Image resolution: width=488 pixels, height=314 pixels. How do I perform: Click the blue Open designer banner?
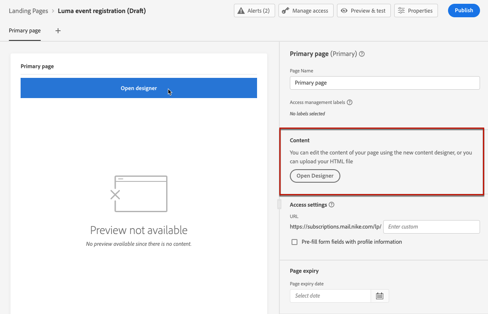tap(138, 88)
